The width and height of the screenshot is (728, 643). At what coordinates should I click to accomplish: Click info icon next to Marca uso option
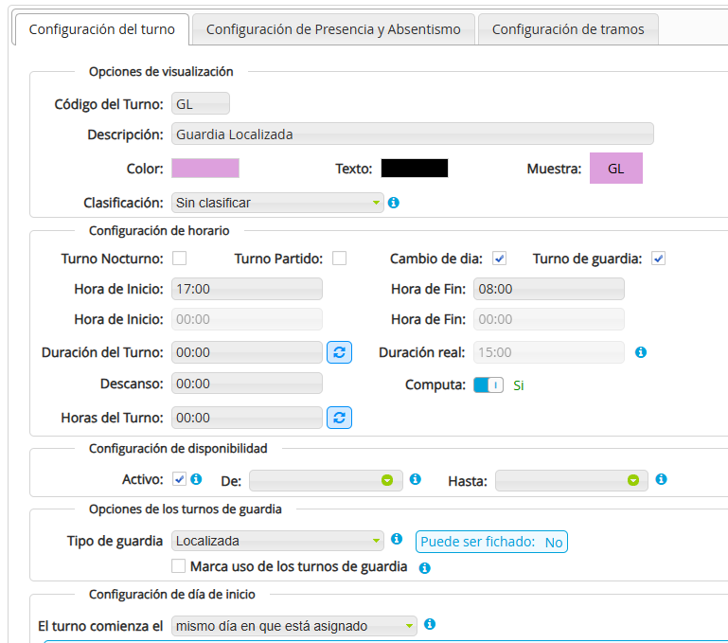click(x=424, y=568)
